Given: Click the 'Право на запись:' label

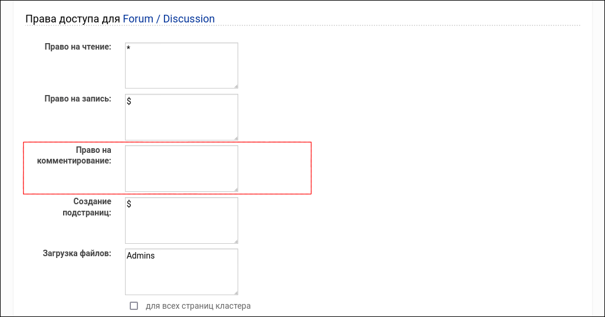Looking at the screenshot, I should 78,99.
